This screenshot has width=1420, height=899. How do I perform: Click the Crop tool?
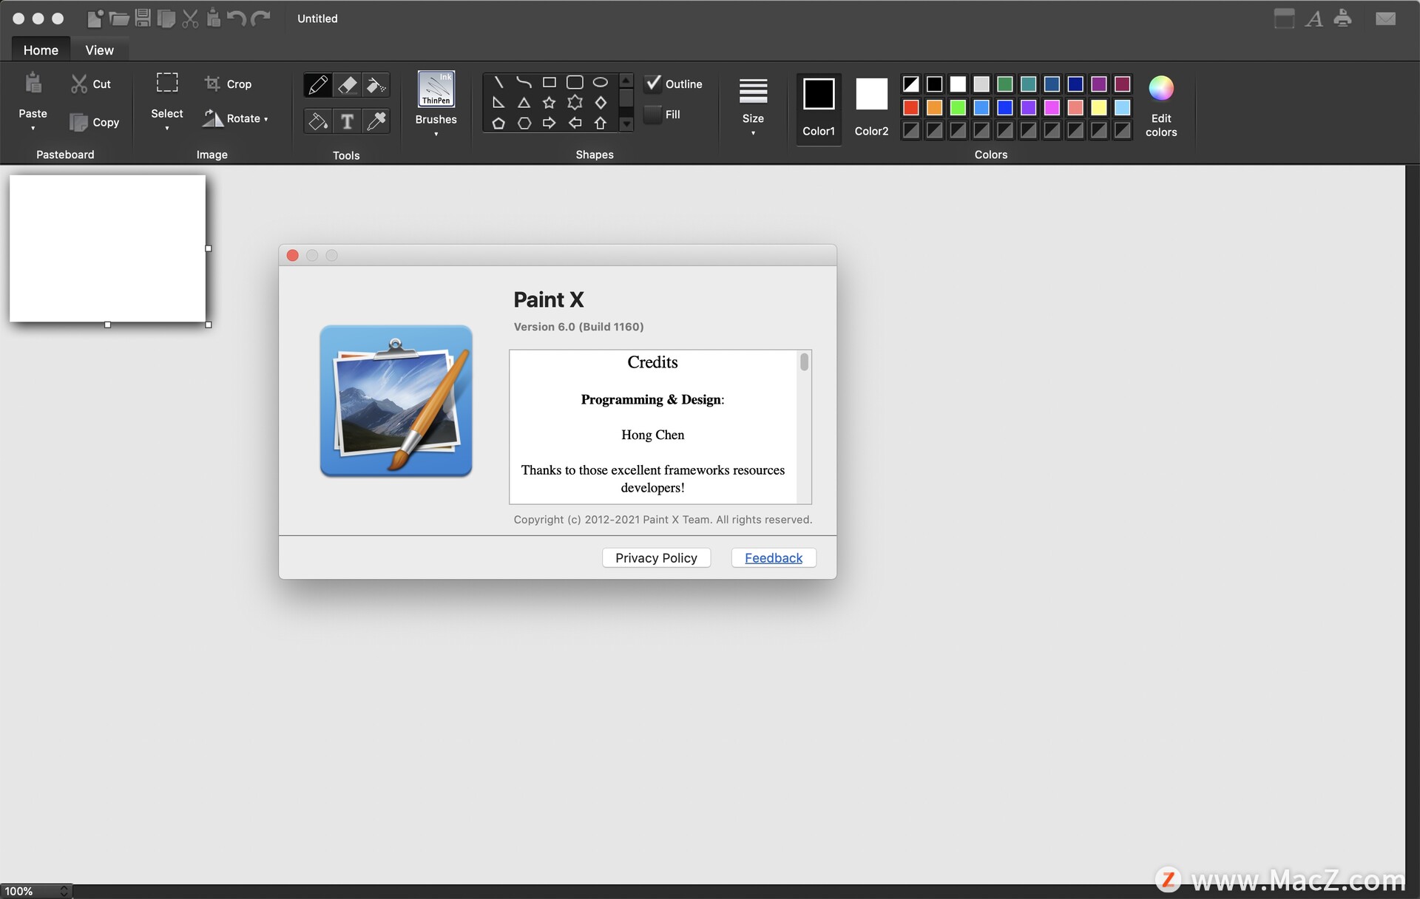tap(228, 84)
